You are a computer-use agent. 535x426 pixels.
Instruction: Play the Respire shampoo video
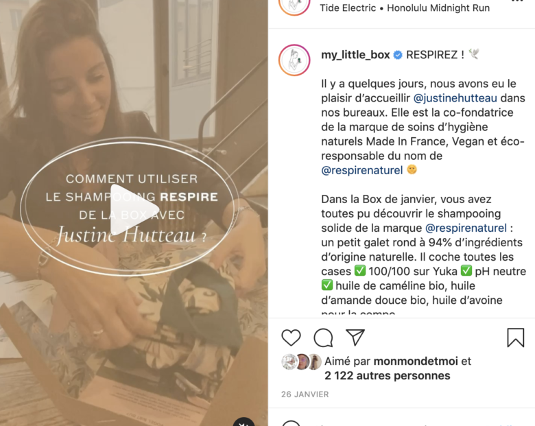tap(134, 209)
